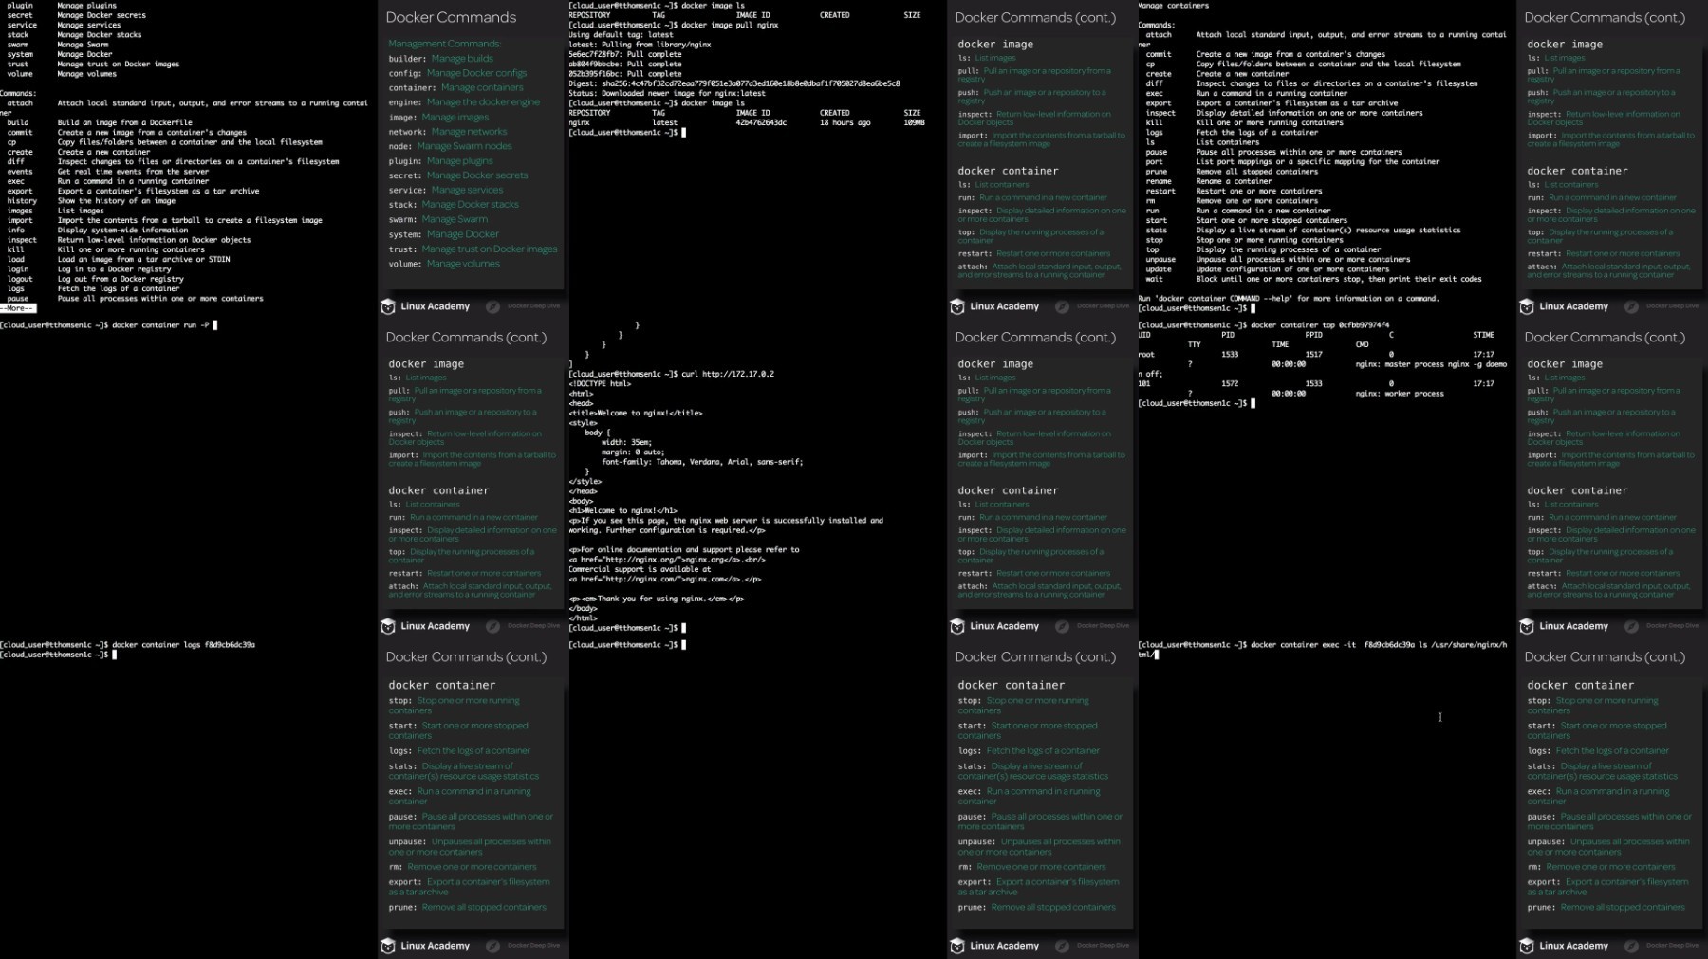Click the "curl http://172.17.0.2" command line
Image resolution: width=1708 pixels, height=959 pixels.
pos(672,374)
